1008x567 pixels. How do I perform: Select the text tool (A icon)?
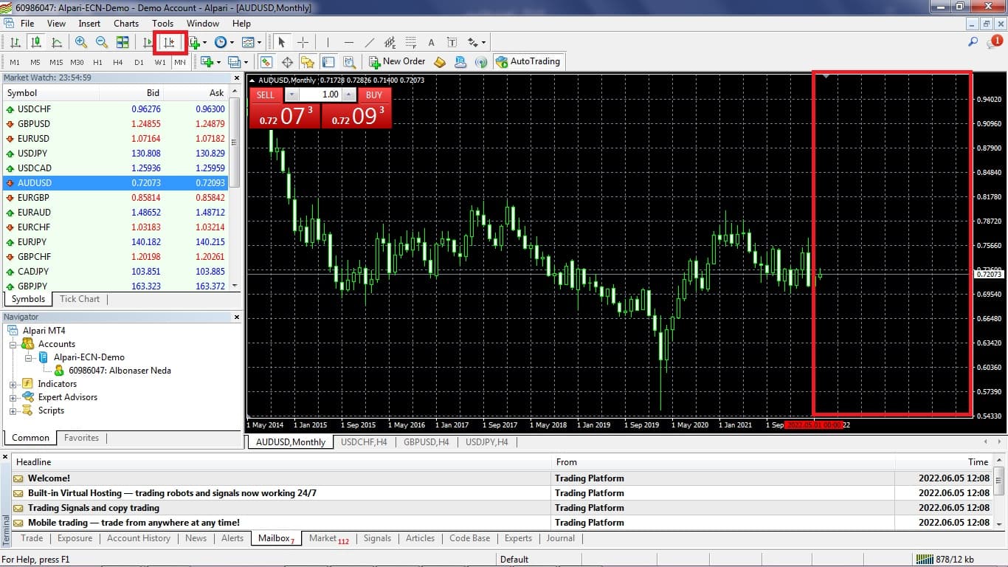pos(431,43)
